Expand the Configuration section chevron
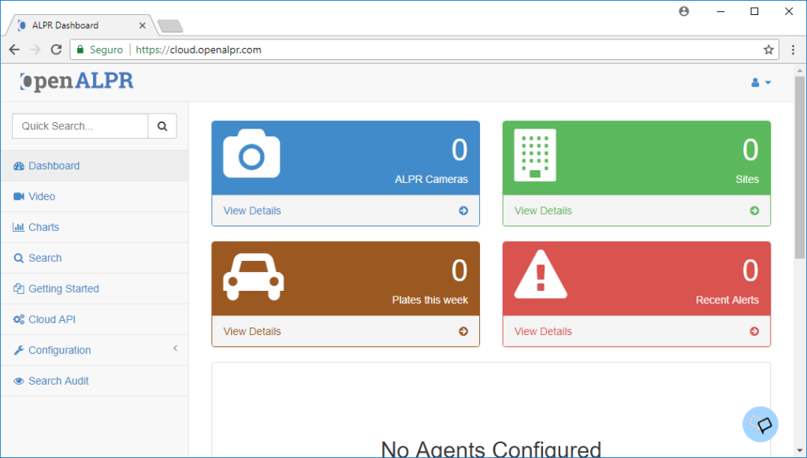The height and width of the screenshot is (458, 807). (175, 348)
